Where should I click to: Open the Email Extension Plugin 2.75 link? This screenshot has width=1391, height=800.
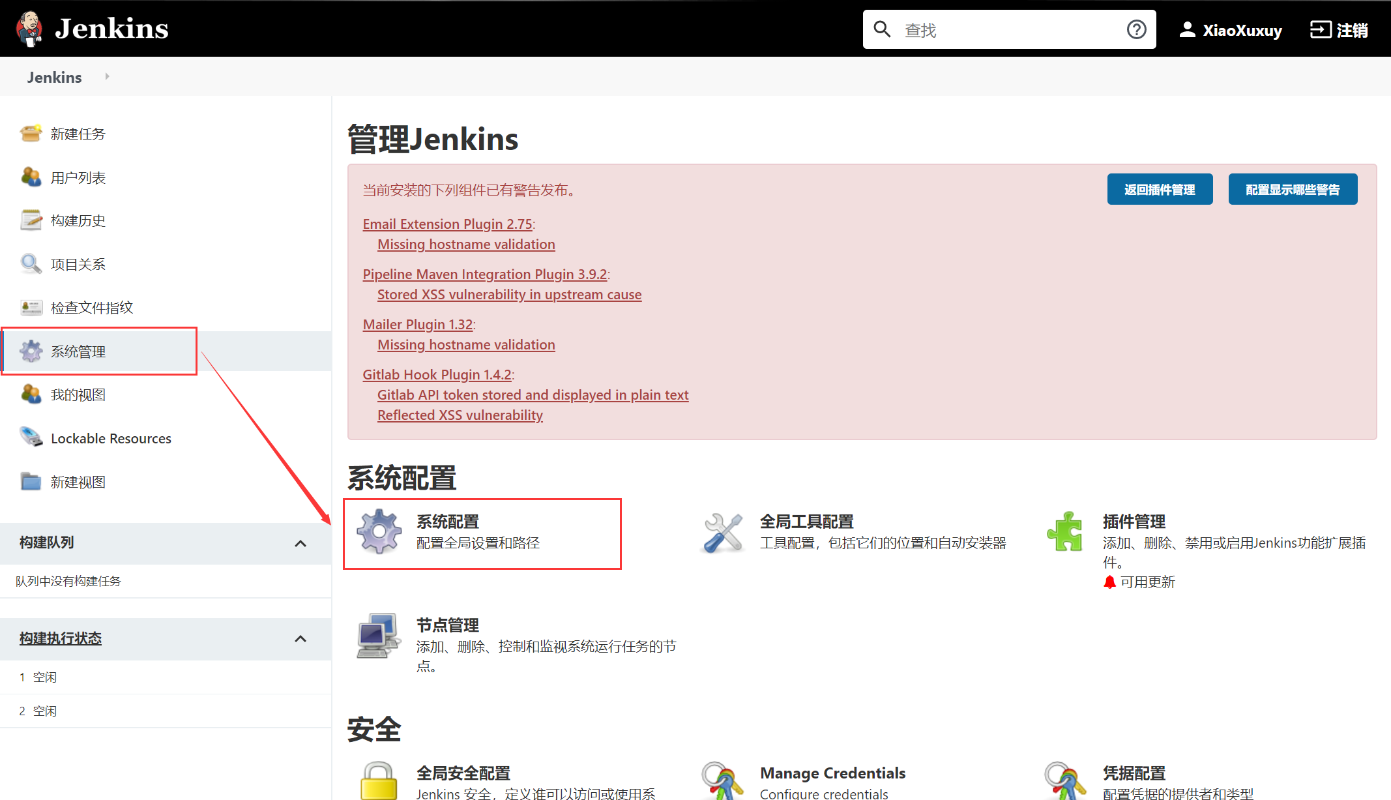(447, 224)
